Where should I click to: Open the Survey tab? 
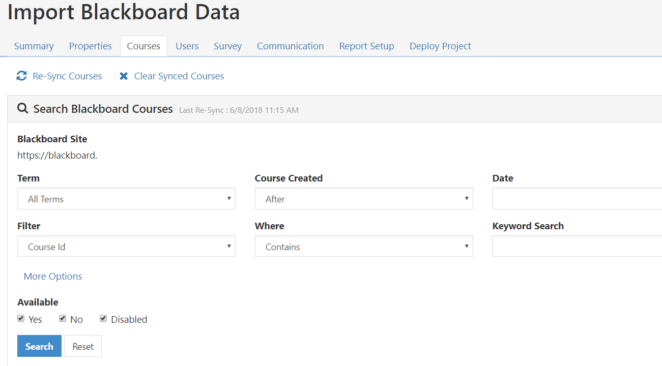pos(227,46)
